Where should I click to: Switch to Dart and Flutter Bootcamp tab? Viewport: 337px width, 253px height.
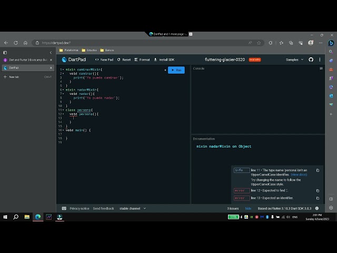pos(26,60)
